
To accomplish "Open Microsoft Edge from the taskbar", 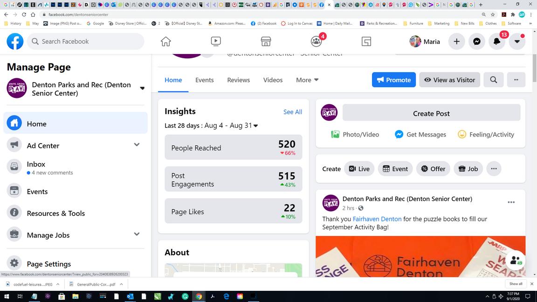I will [x=226, y=296].
